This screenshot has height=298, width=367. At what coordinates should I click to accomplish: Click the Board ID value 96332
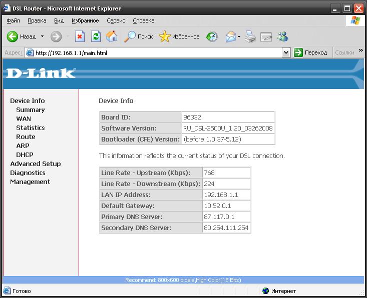(192, 117)
